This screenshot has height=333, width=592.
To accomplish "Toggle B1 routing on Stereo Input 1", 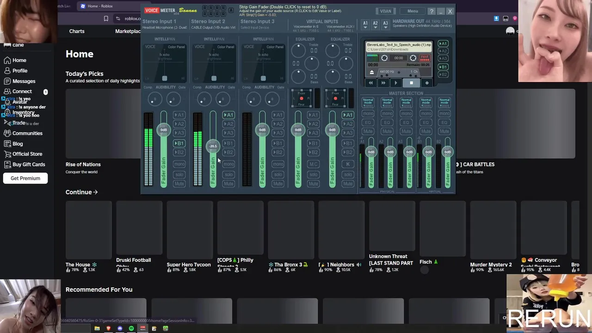I will pyautogui.click(x=179, y=143).
